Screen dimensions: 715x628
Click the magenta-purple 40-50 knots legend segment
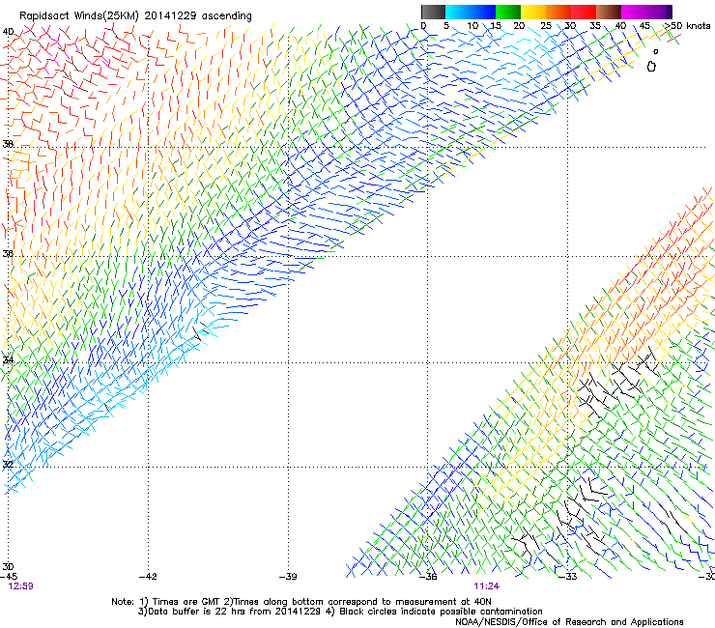646,12
